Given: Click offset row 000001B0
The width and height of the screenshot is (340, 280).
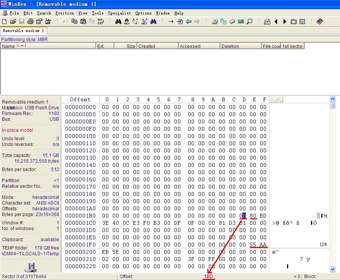Looking at the screenshot, I should point(80,216).
